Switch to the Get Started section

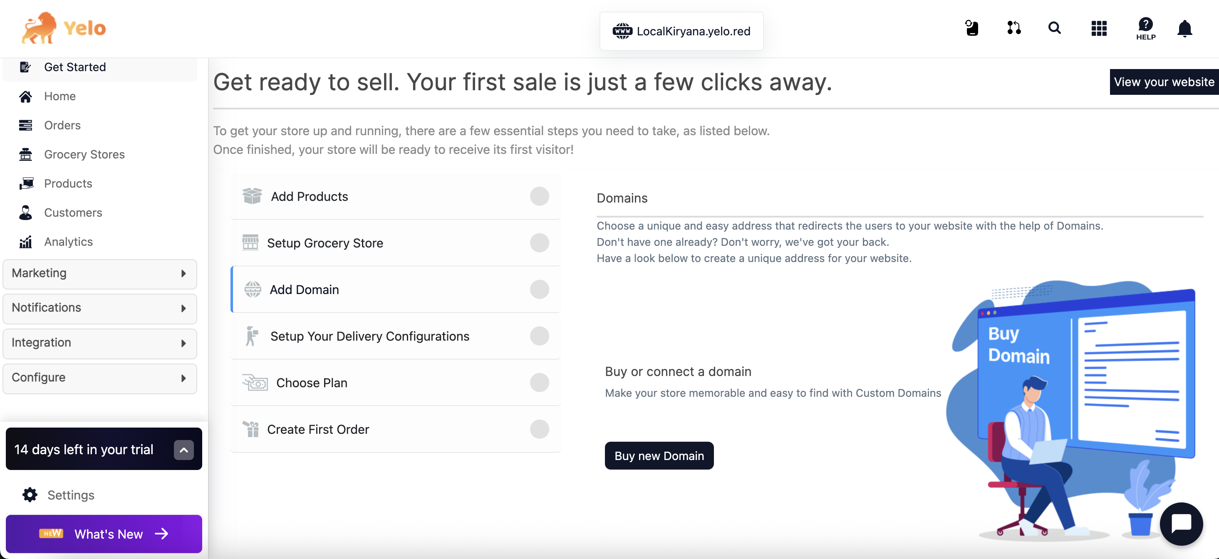(75, 67)
